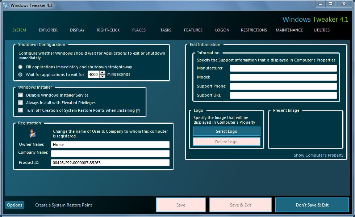Check Disable Windows Installer Service

21,95
